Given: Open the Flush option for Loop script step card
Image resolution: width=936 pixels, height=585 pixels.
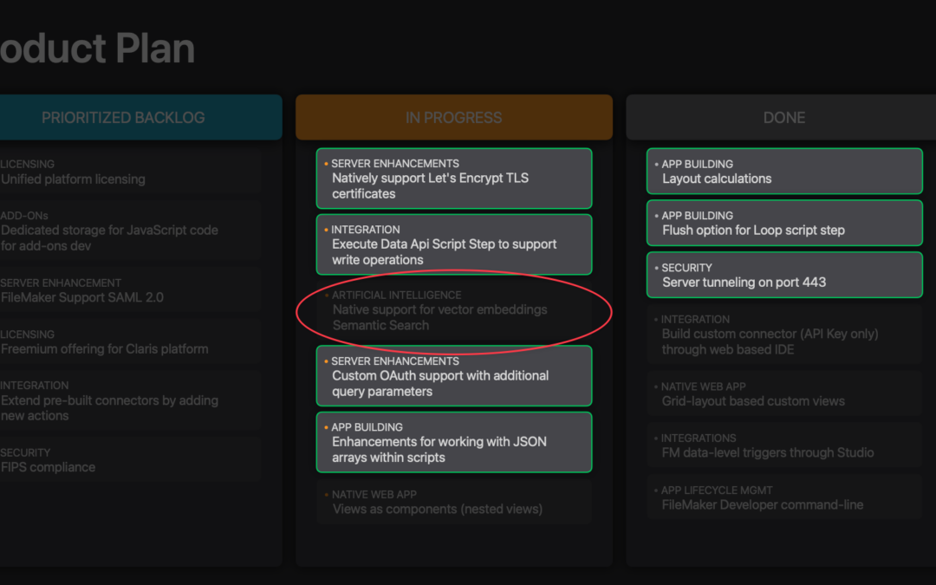Looking at the screenshot, I should pos(784,224).
